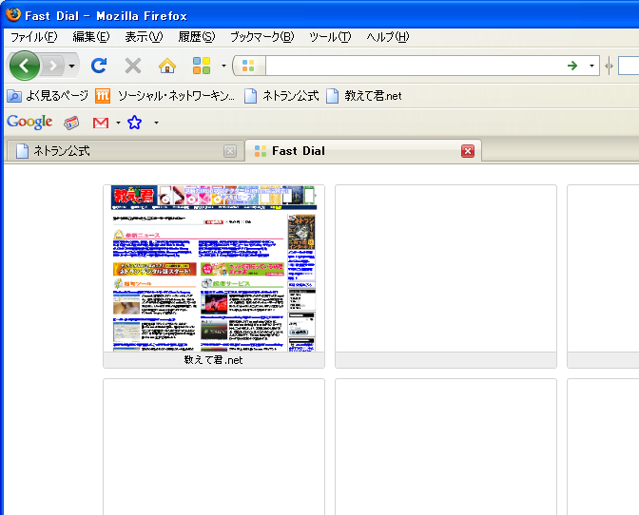Close the Fast Dial tab
The width and height of the screenshot is (639, 515).
point(468,151)
